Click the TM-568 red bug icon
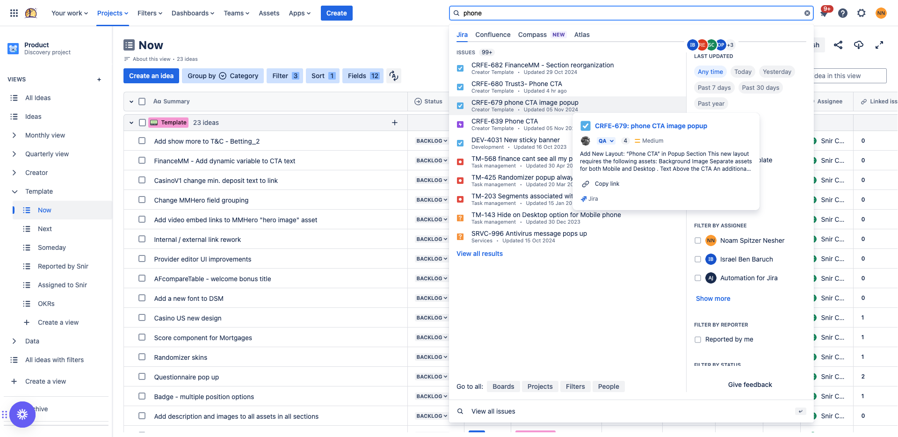The image size is (898, 437). coord(460,162)
